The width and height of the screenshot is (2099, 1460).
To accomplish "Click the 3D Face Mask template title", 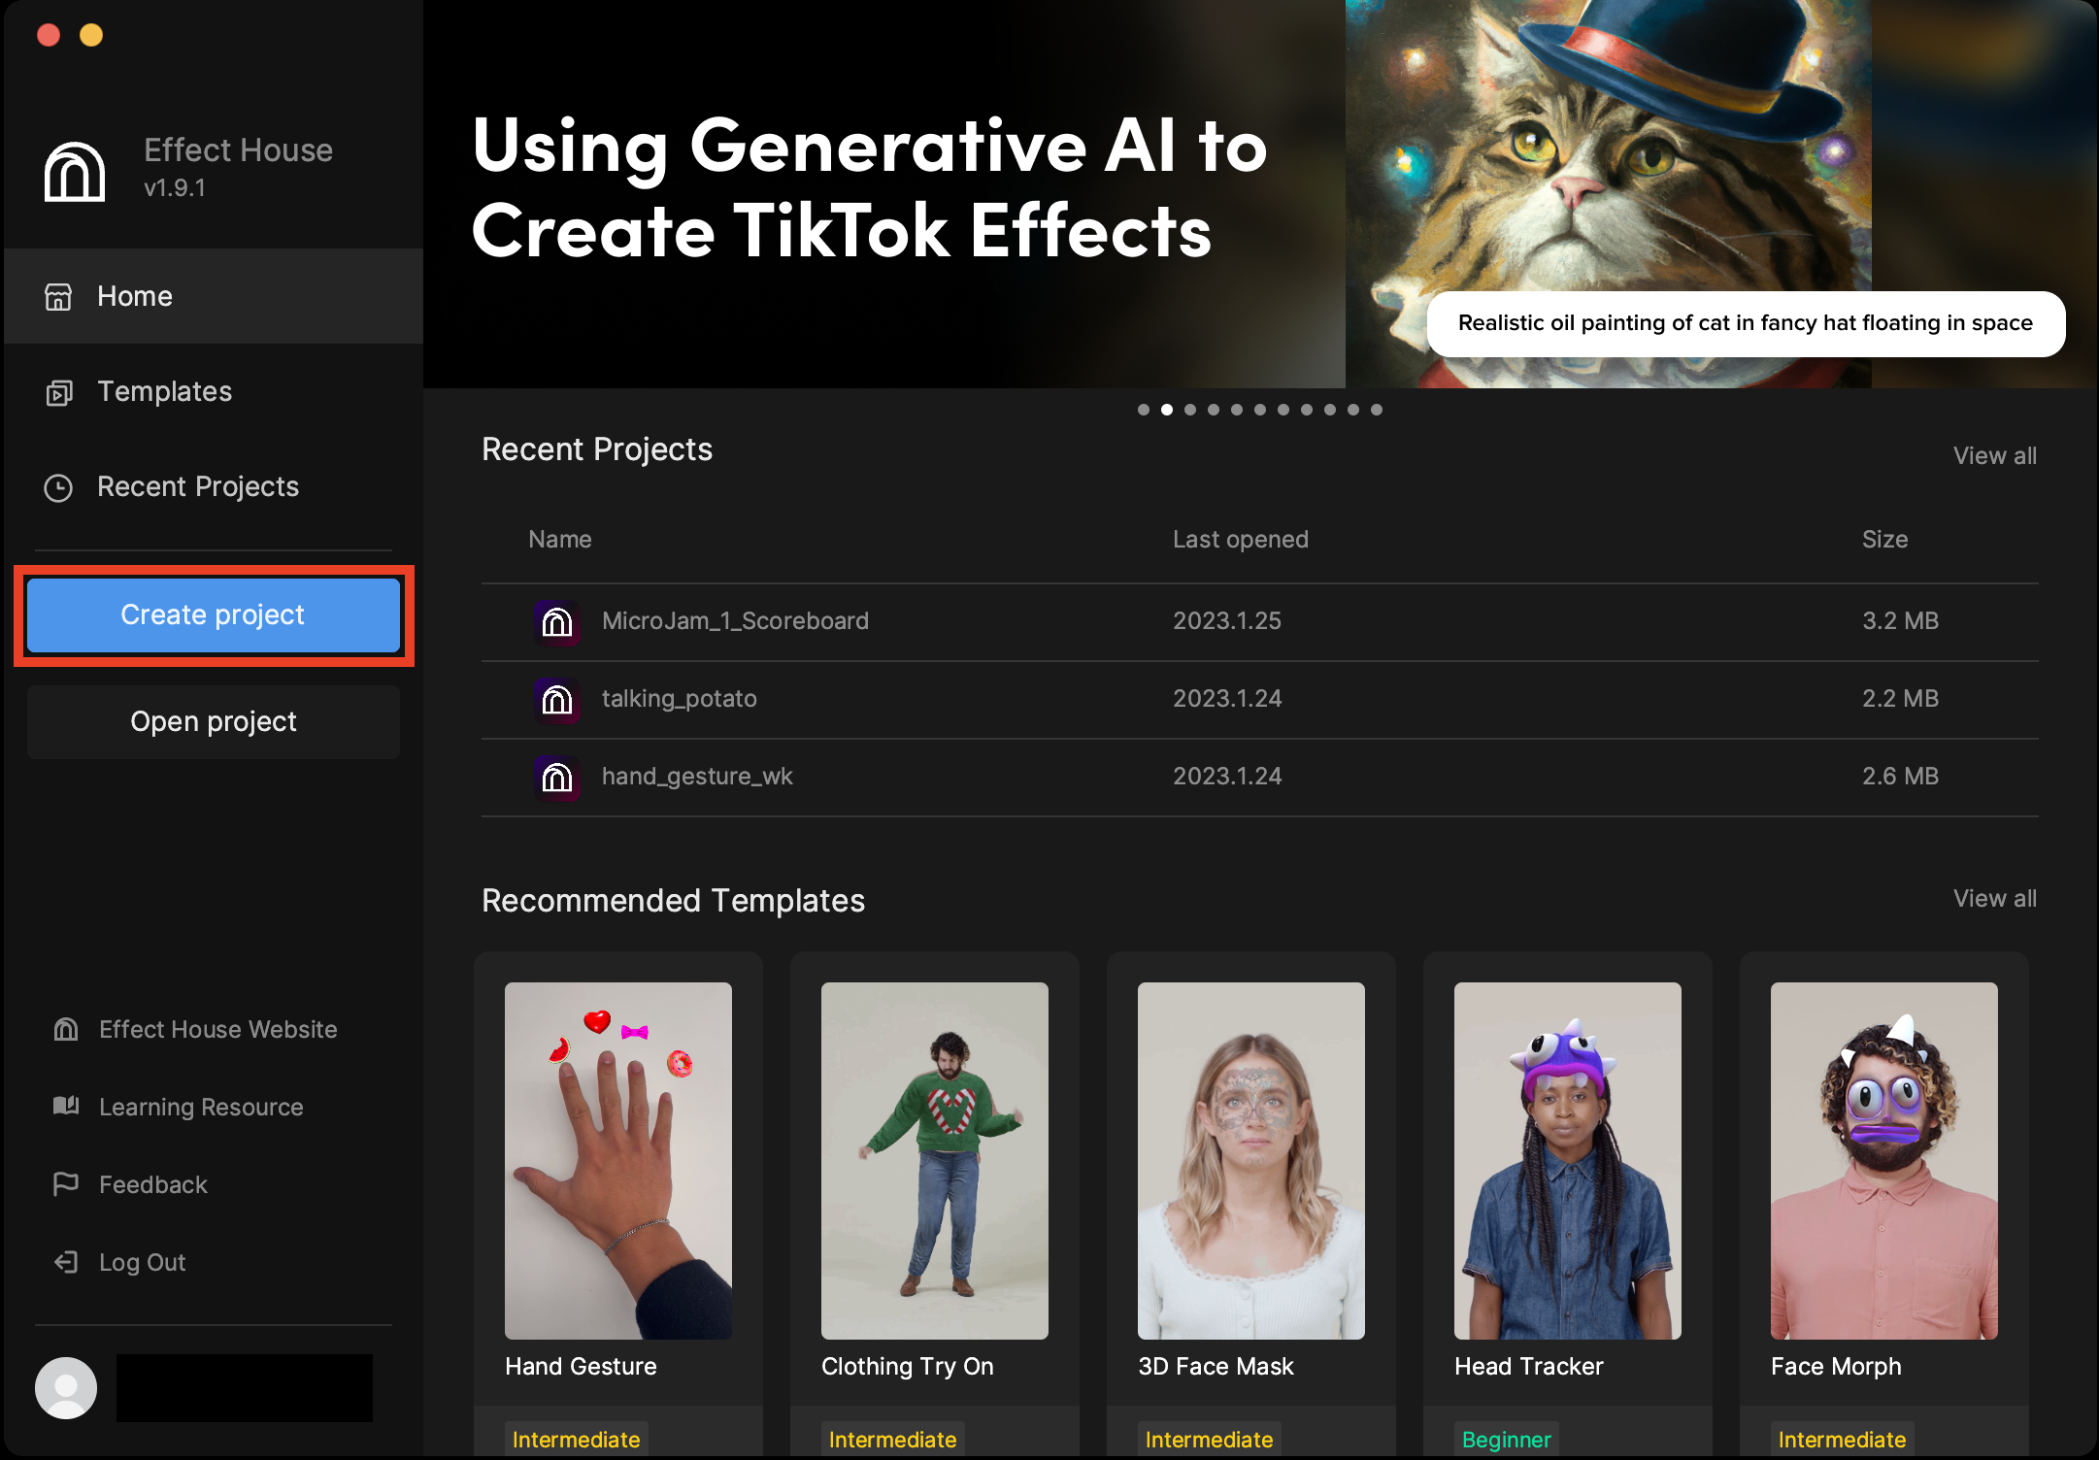I will click(1216, 1367).
